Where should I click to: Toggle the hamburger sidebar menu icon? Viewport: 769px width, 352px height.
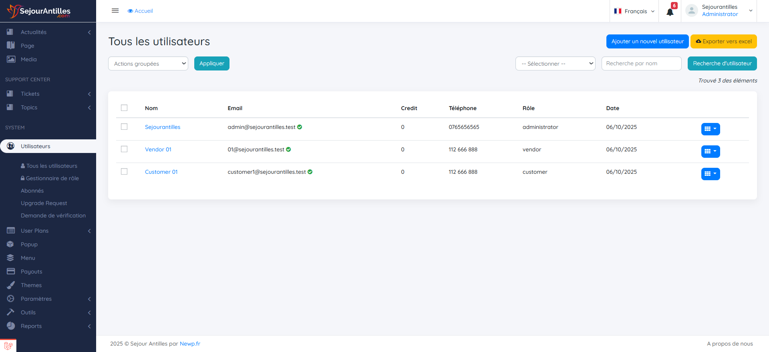[115, 11]
